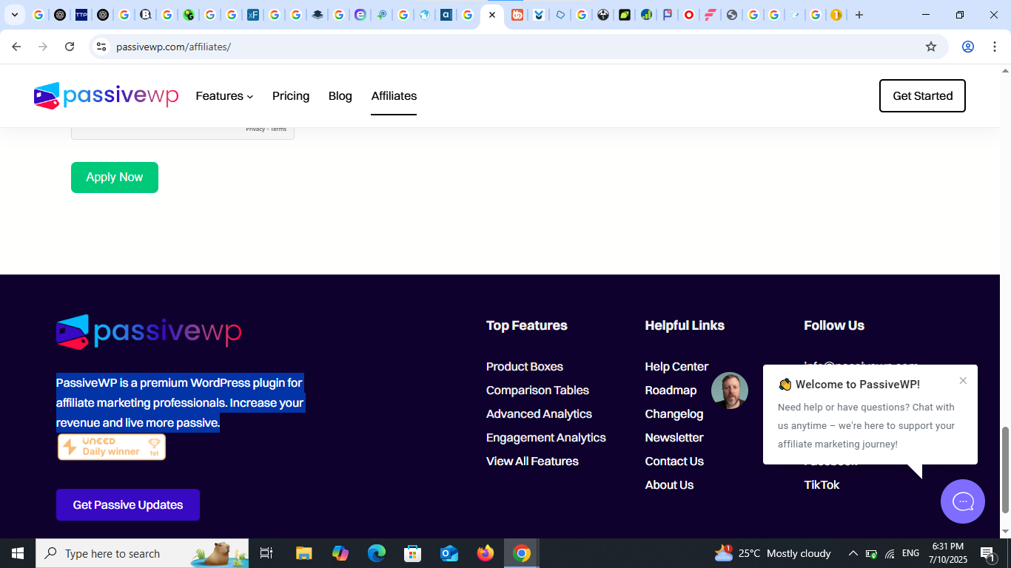Open the Contact Us link
Screen dimensions: 1011x568
tap(674, 461)
